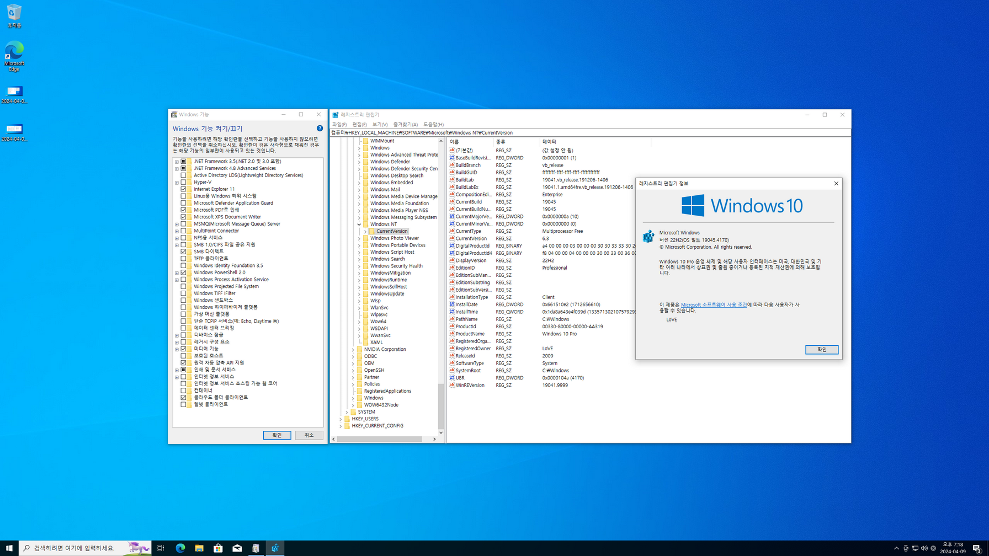The image size is (989, 556).
Task: Collapse the Windows NT registry key
Action: (x=359, y=224)
